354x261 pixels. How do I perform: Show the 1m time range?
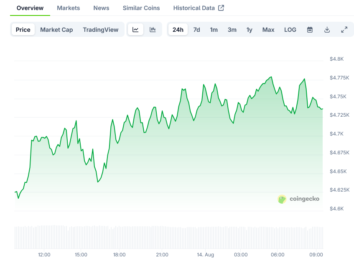pos(214,30)
